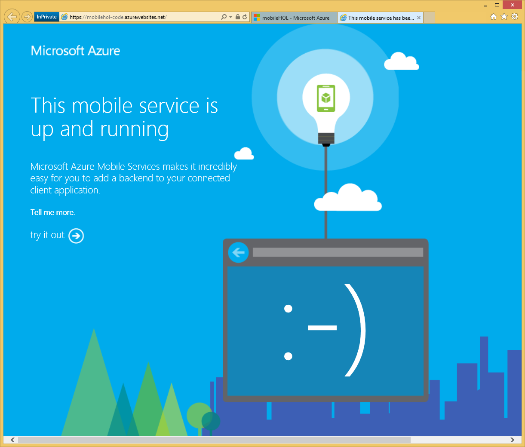The image size is (525, 447).
Task: Click the Internet Explorer page icon in address bar
Action: [x=64, y=17]
